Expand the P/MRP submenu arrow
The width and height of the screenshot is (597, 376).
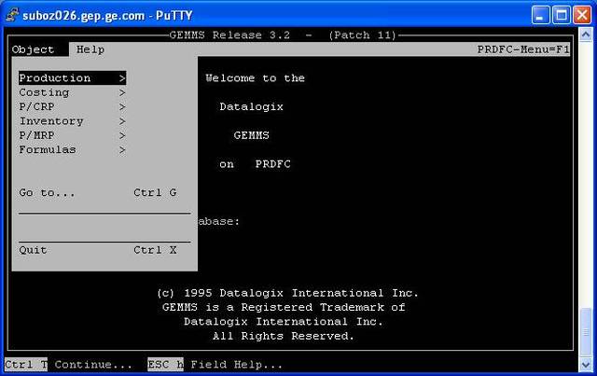point(122,135)
